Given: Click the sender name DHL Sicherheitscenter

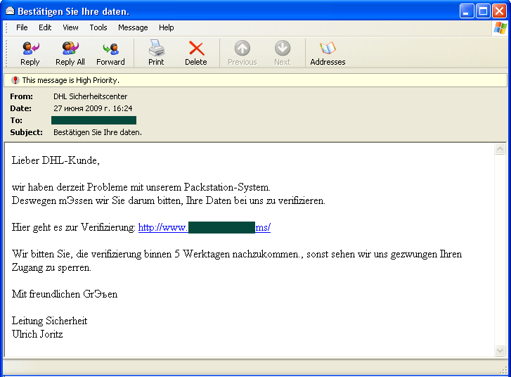Looking at the screenshot, I should (x=90, y=96).
